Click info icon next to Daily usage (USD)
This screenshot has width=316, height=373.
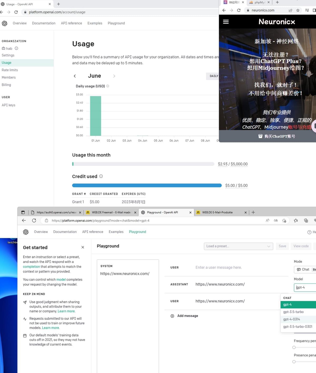(108, 86)
